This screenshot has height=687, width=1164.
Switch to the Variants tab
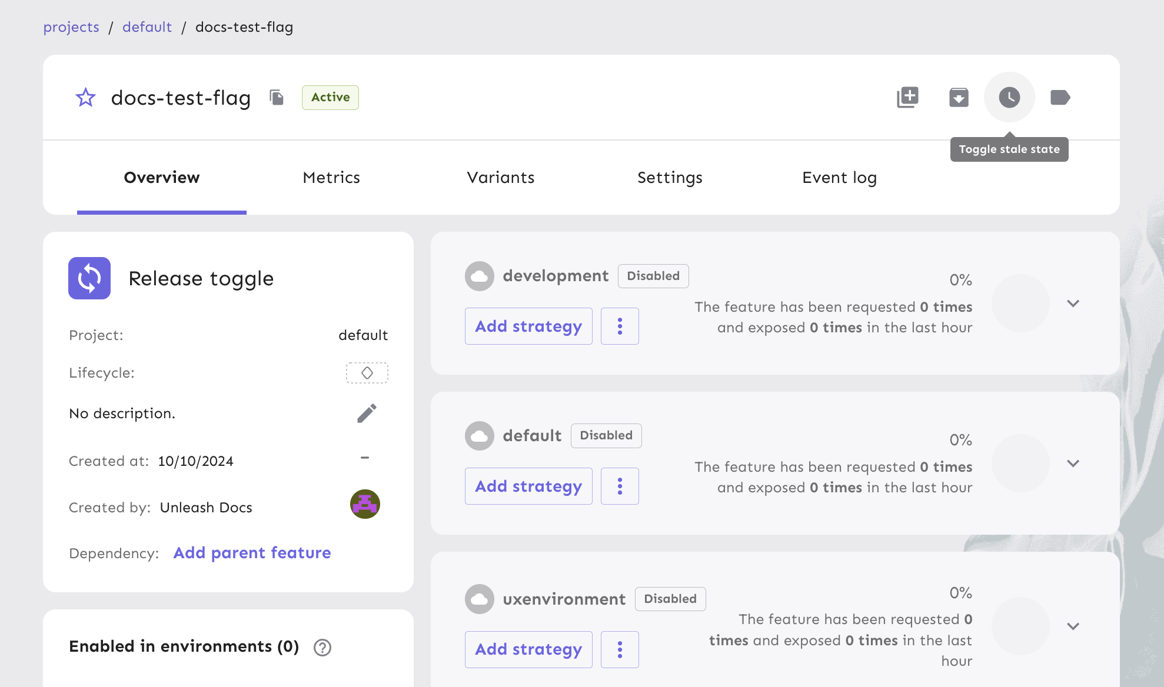point(501,176)
